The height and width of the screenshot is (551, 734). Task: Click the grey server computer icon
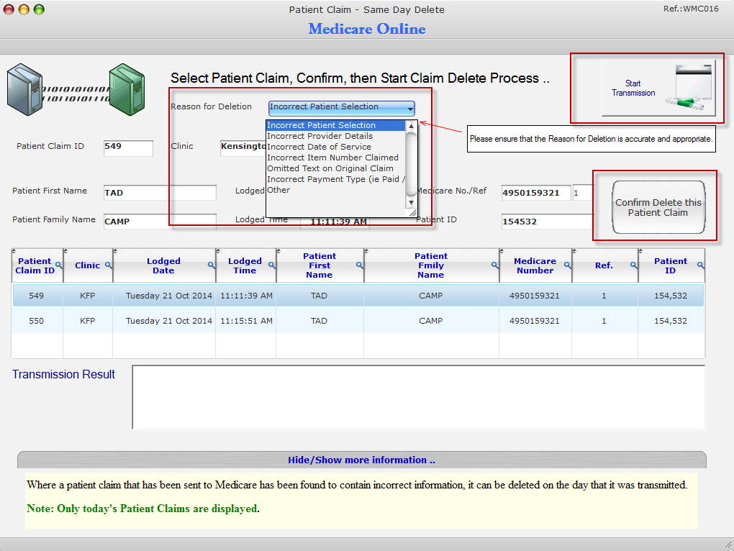24,89
